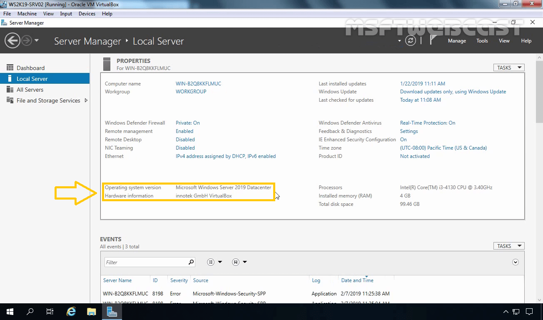Click computer name WIN-B2Q8KKFLMUC link
The width and height of the screenshot is (543, 320).
(198, 84)
